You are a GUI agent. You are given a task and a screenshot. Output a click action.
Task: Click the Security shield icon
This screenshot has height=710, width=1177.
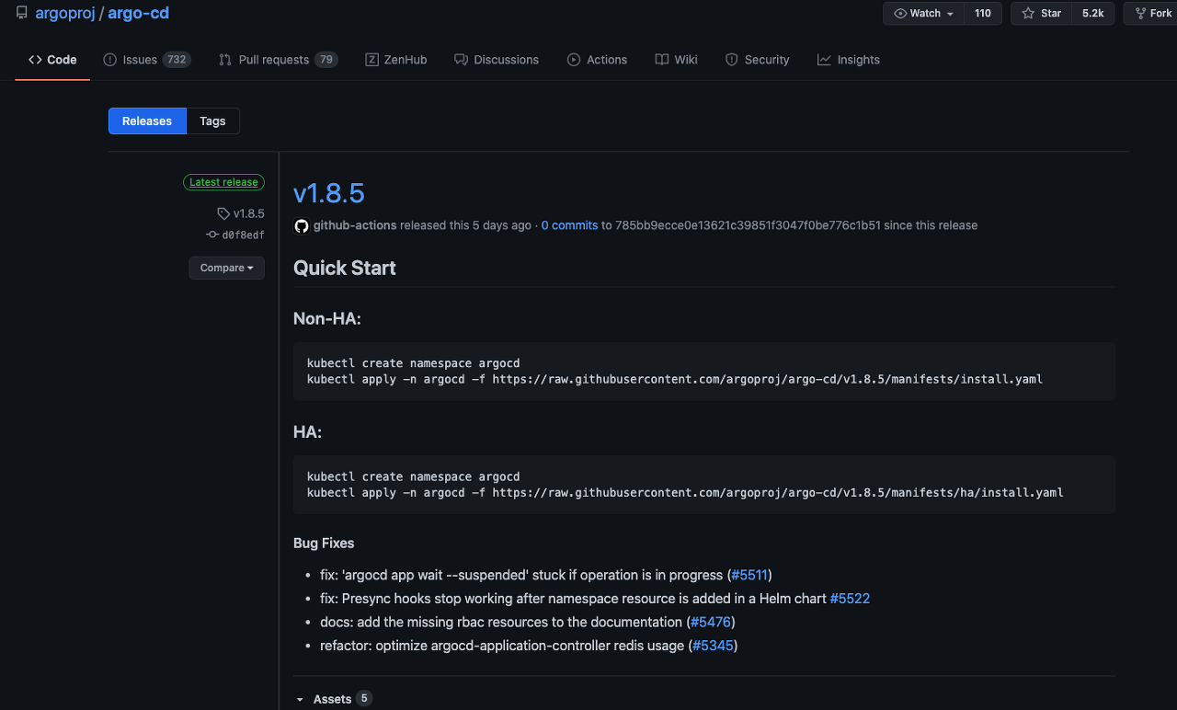(x=732, y=60)
